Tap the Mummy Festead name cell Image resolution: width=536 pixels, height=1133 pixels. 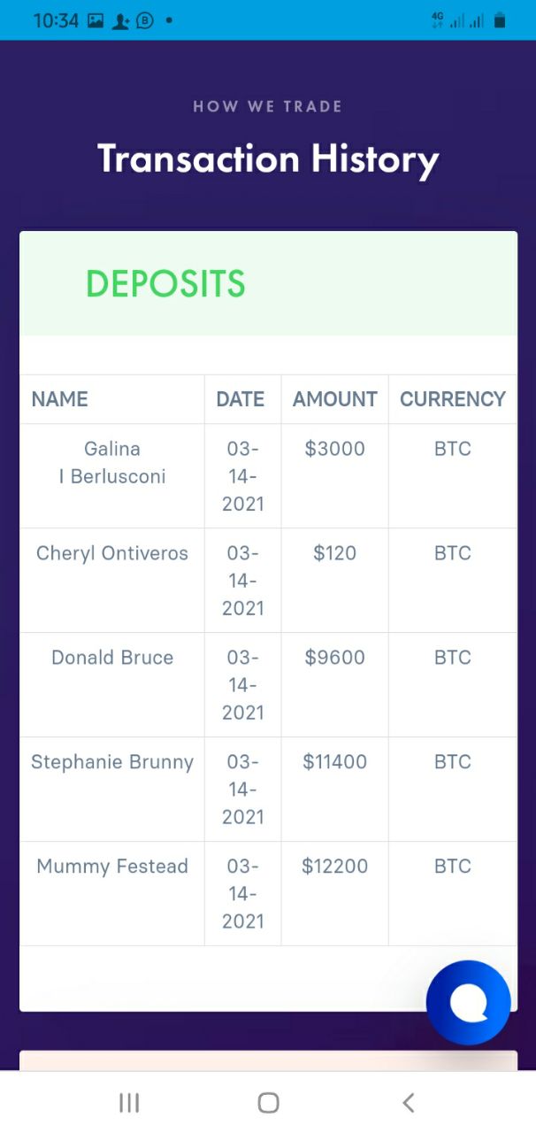coord(112,894)
